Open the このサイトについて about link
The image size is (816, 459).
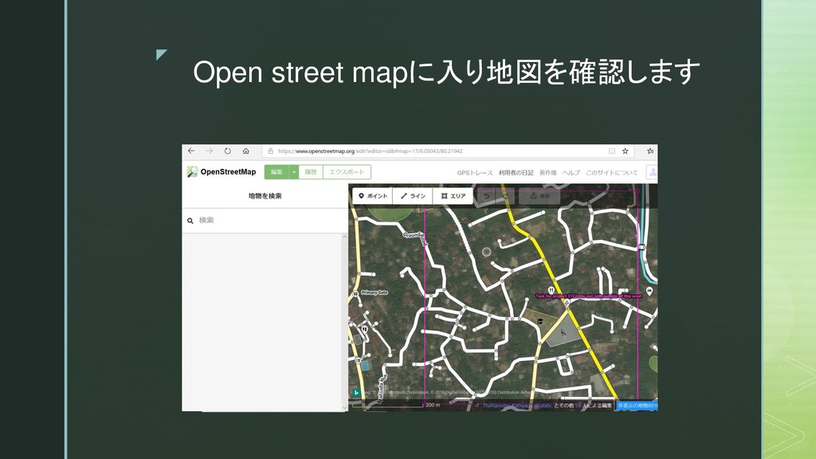[x=611, y=173]
